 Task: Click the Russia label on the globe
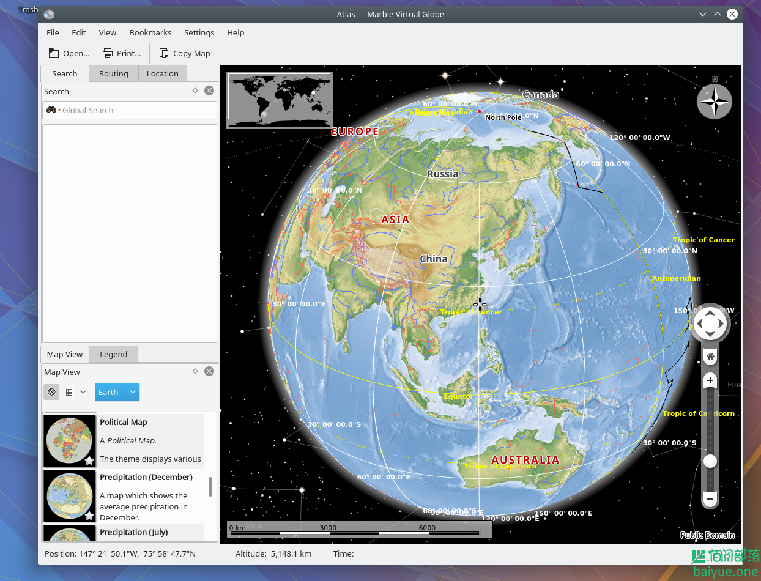click(443, 174)
